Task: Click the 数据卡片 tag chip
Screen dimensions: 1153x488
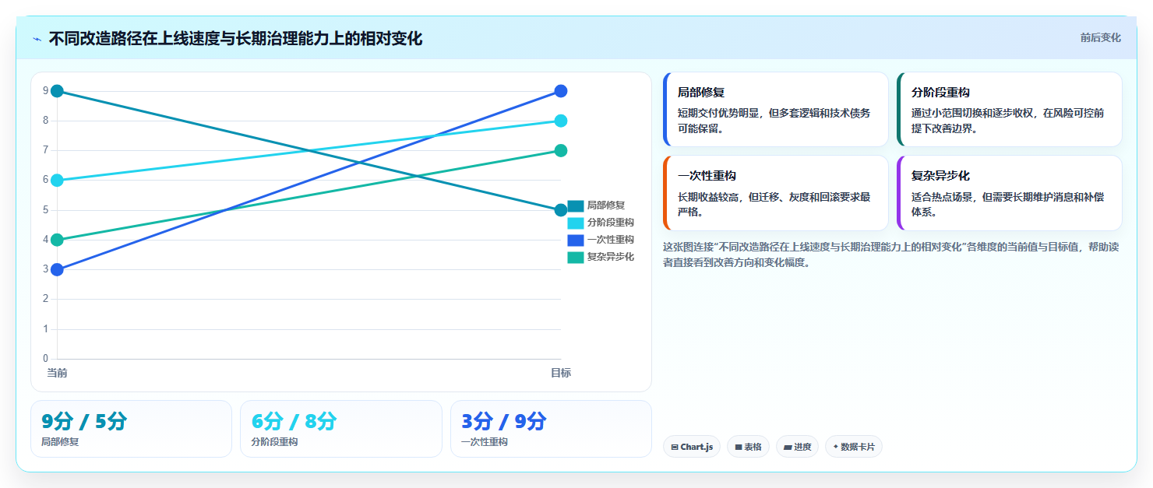Action: click(854, 447)
